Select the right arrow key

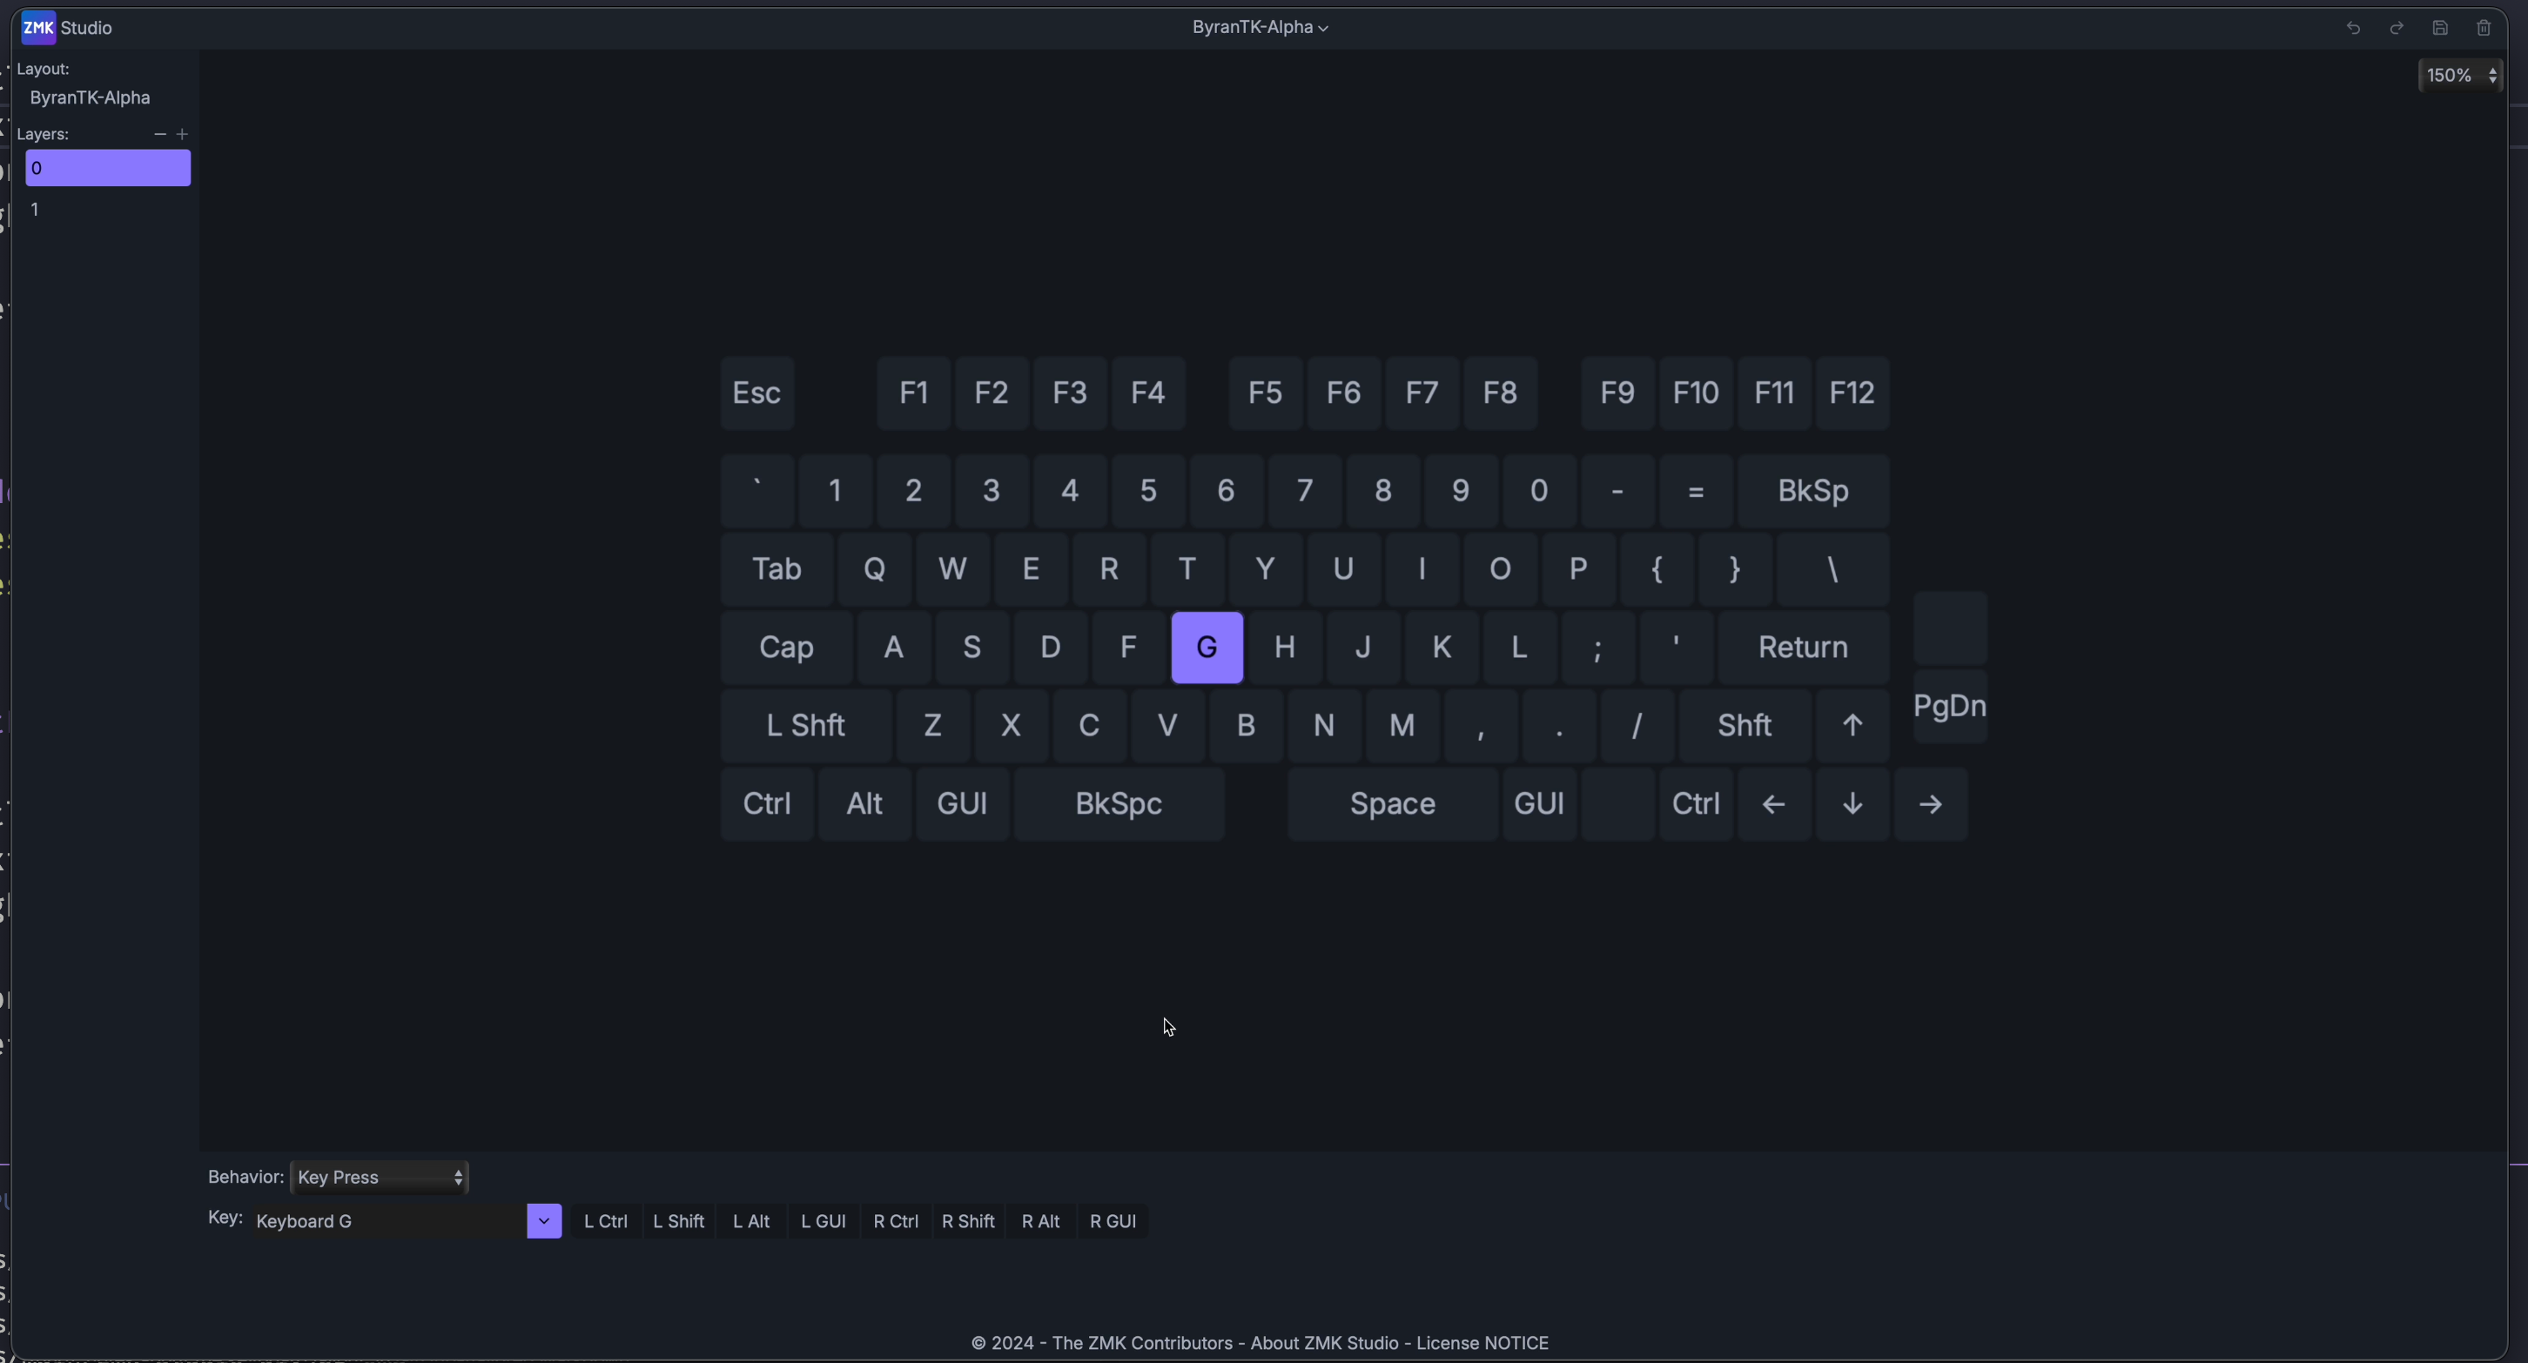[x=1932, y=804]
